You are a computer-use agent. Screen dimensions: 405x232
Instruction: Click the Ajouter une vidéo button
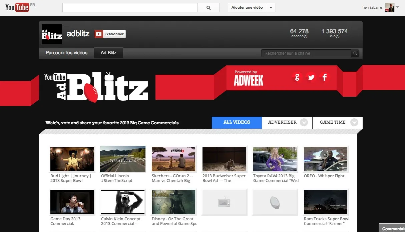[247, 8]
